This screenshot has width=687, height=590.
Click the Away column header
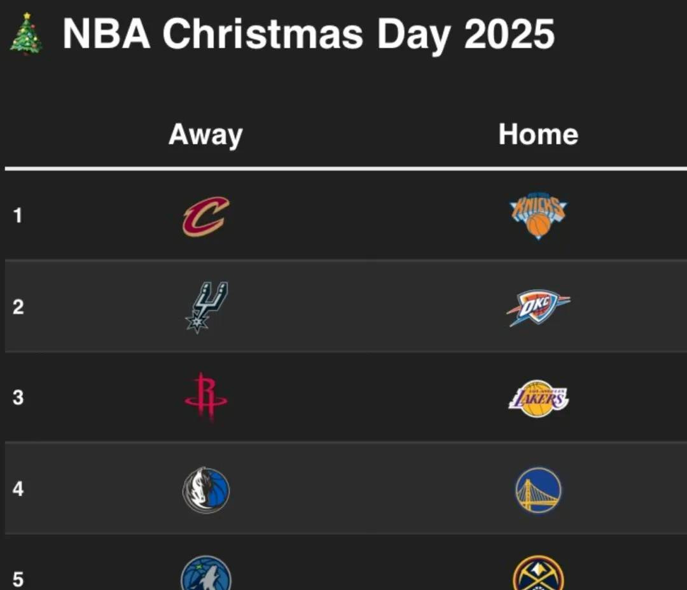(x=205, y=135)
